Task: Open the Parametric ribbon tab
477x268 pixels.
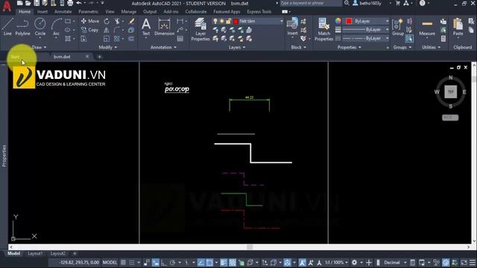Action: coord(88,12)
